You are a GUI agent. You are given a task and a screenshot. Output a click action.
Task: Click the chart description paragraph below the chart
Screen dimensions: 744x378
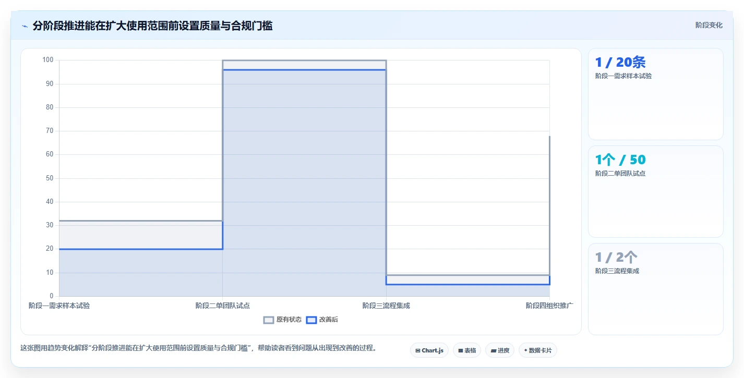coord(198,348)
